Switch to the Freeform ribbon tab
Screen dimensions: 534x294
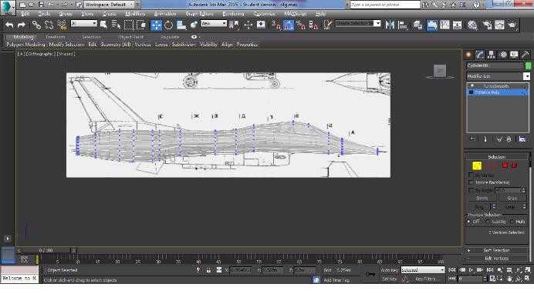(x=55, y=37)
